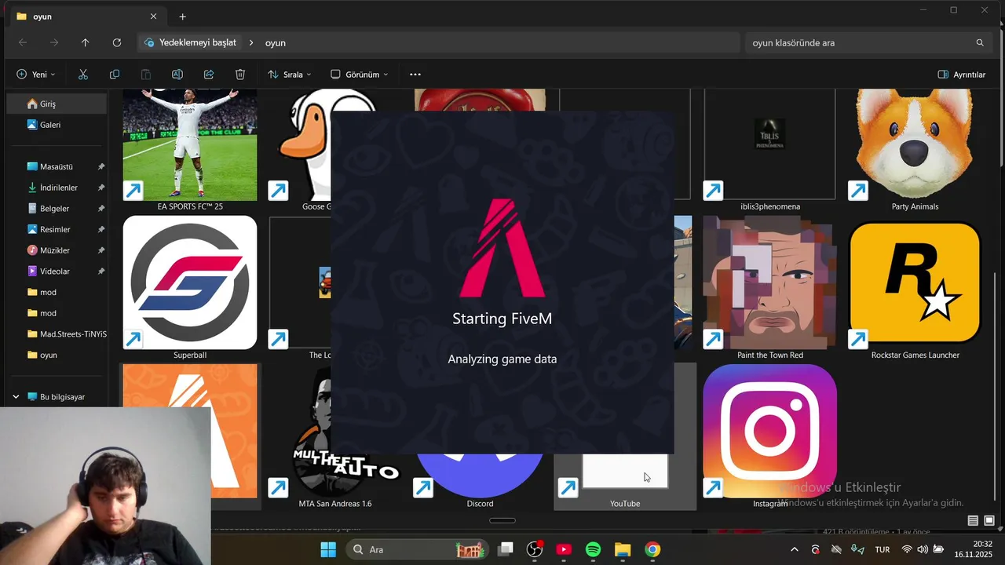Viewport: 1005px width, 565px height.
Task: Open Videolar in the sidebar
Action: point(57,272)
